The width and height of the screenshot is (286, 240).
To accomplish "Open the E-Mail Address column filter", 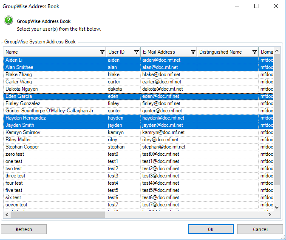I will pos(193,52).
